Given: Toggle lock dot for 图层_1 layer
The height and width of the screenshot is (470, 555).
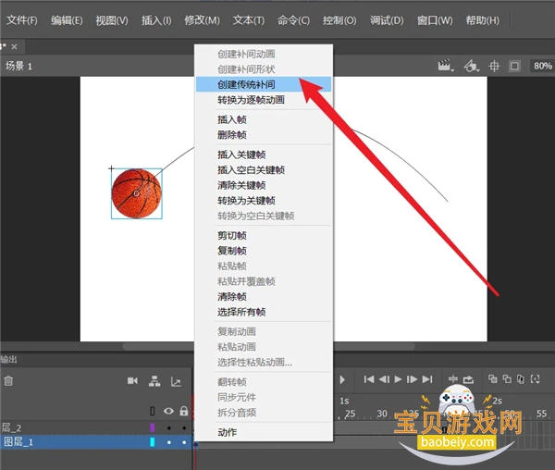Looking at the screenshot, I should [184, 442].
